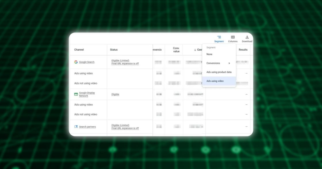322x169 pixels.
Task: Expand the Conversions submenu arrow
Action: coord(229,63)
